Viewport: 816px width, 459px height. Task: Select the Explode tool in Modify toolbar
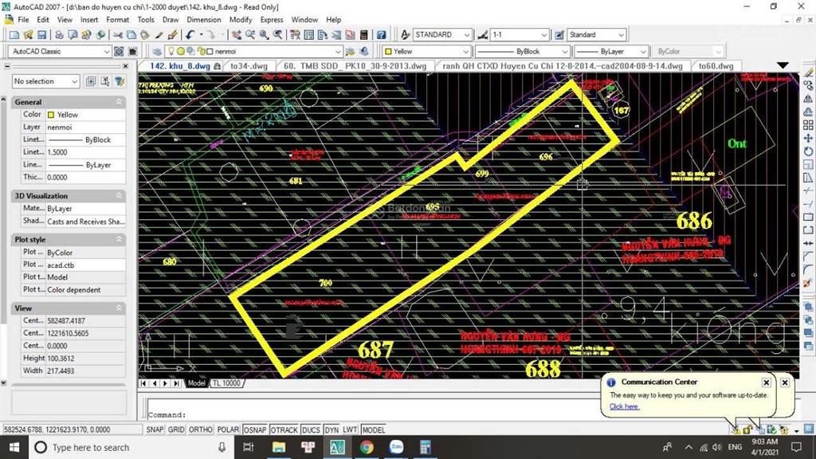tap(808, 283)
